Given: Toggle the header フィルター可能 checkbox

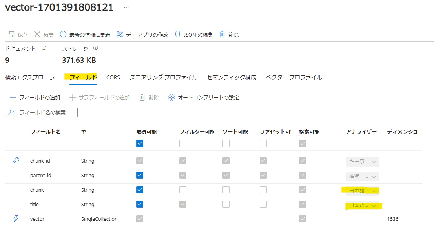Looking at the screenshot, I should pyautogui.click(x=183, y=143).
